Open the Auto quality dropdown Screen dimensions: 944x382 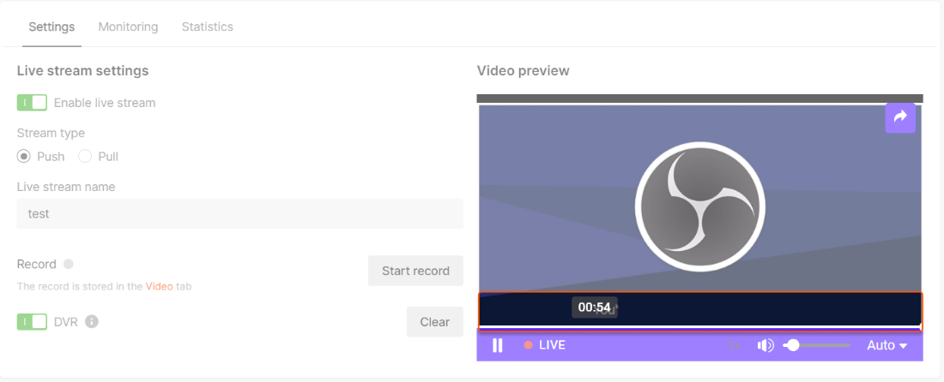(887, 345)
